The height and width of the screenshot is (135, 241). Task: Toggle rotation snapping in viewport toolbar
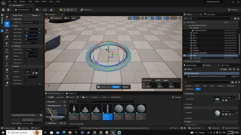[x=157, y=18]
